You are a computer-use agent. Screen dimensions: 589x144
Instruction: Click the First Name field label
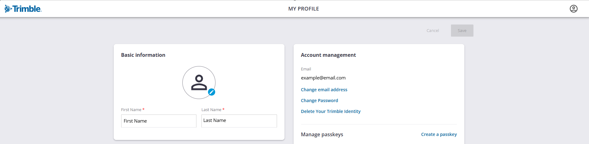click(131, 110)
